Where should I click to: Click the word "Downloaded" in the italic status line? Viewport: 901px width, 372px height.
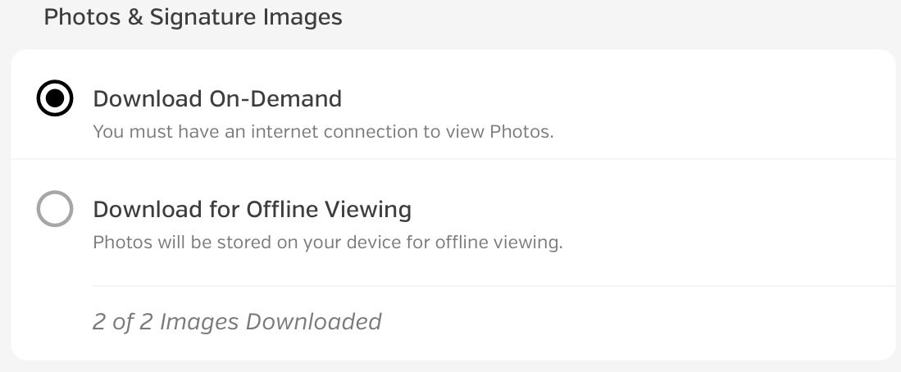tap(314, 321)
